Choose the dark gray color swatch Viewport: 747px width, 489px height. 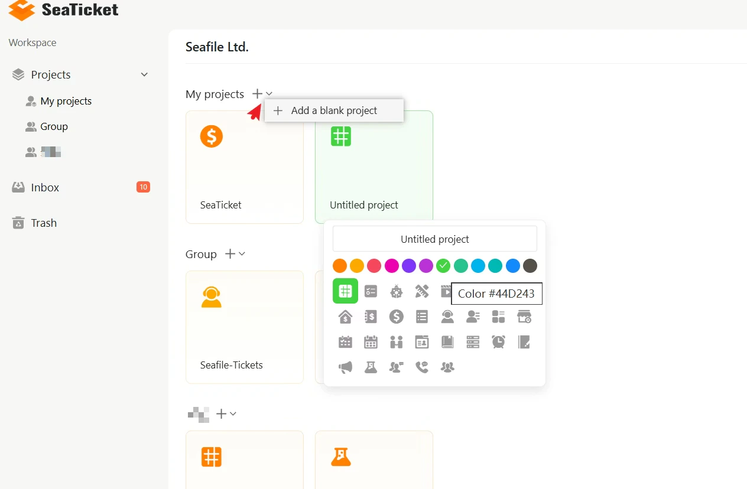(530, 266)
